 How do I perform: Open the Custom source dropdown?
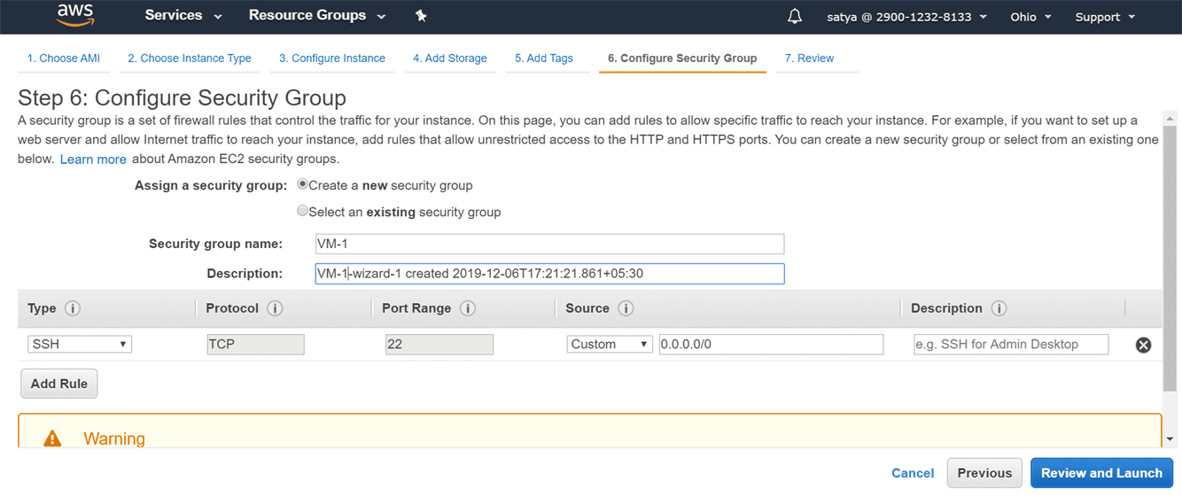[x=610, y=344]
